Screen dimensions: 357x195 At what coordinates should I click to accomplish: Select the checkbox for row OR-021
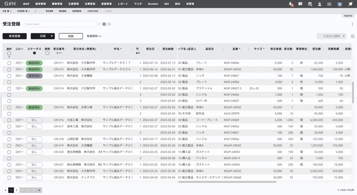(9, 165)
